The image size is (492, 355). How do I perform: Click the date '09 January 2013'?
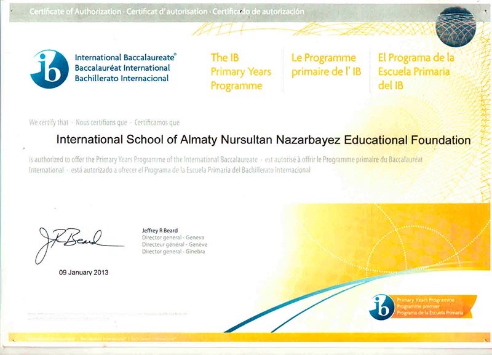84,273
